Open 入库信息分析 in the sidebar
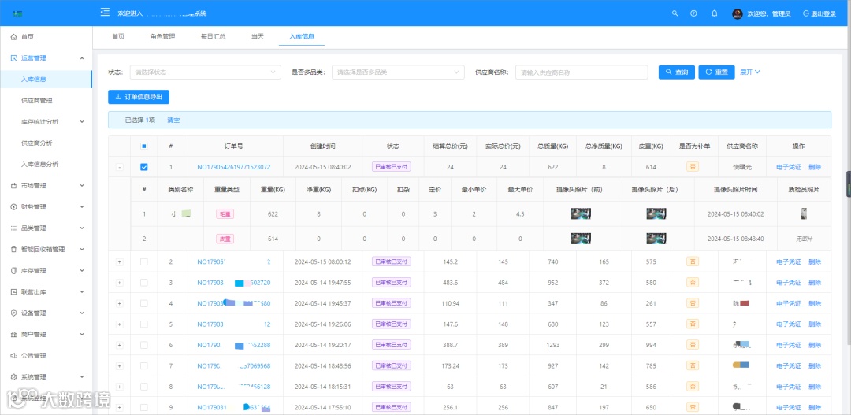 pos(39,165)
